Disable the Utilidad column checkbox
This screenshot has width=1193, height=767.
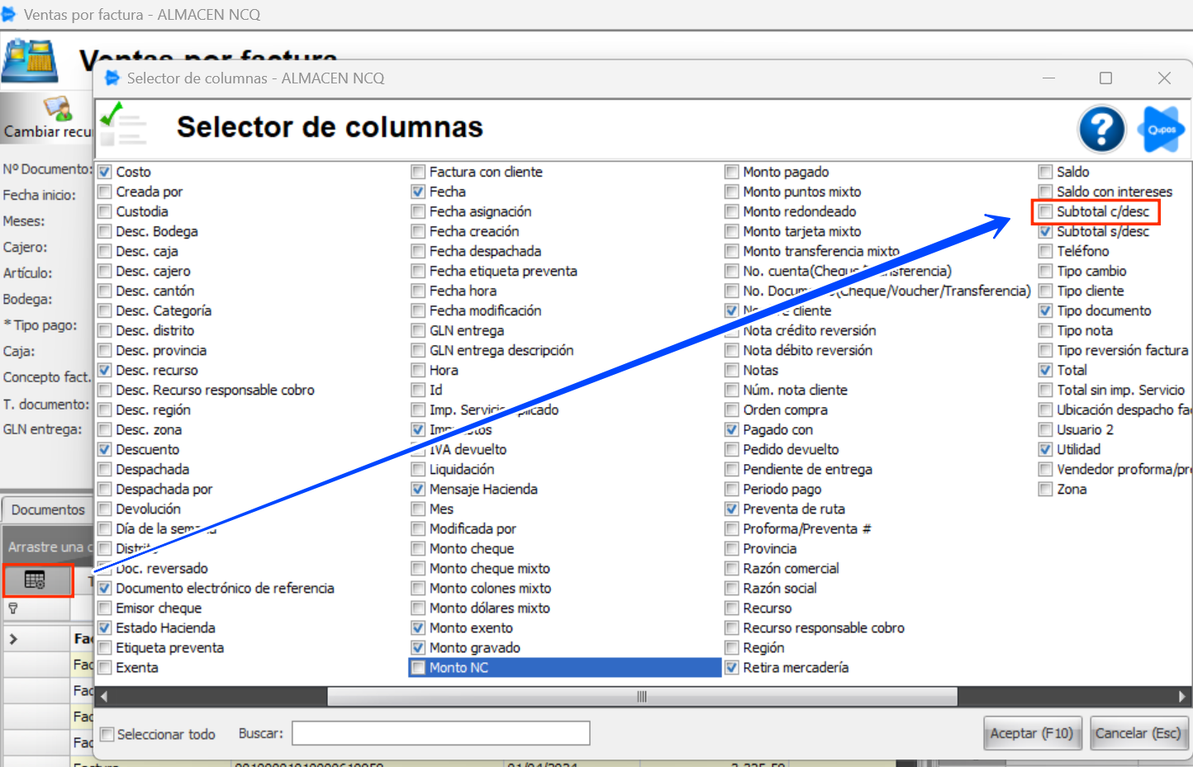point(1046,450)
